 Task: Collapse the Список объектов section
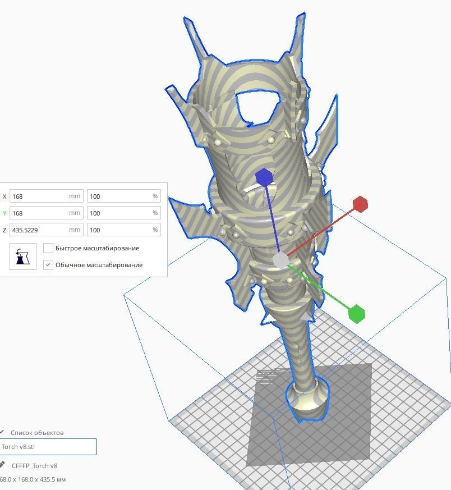click(2, 432)
